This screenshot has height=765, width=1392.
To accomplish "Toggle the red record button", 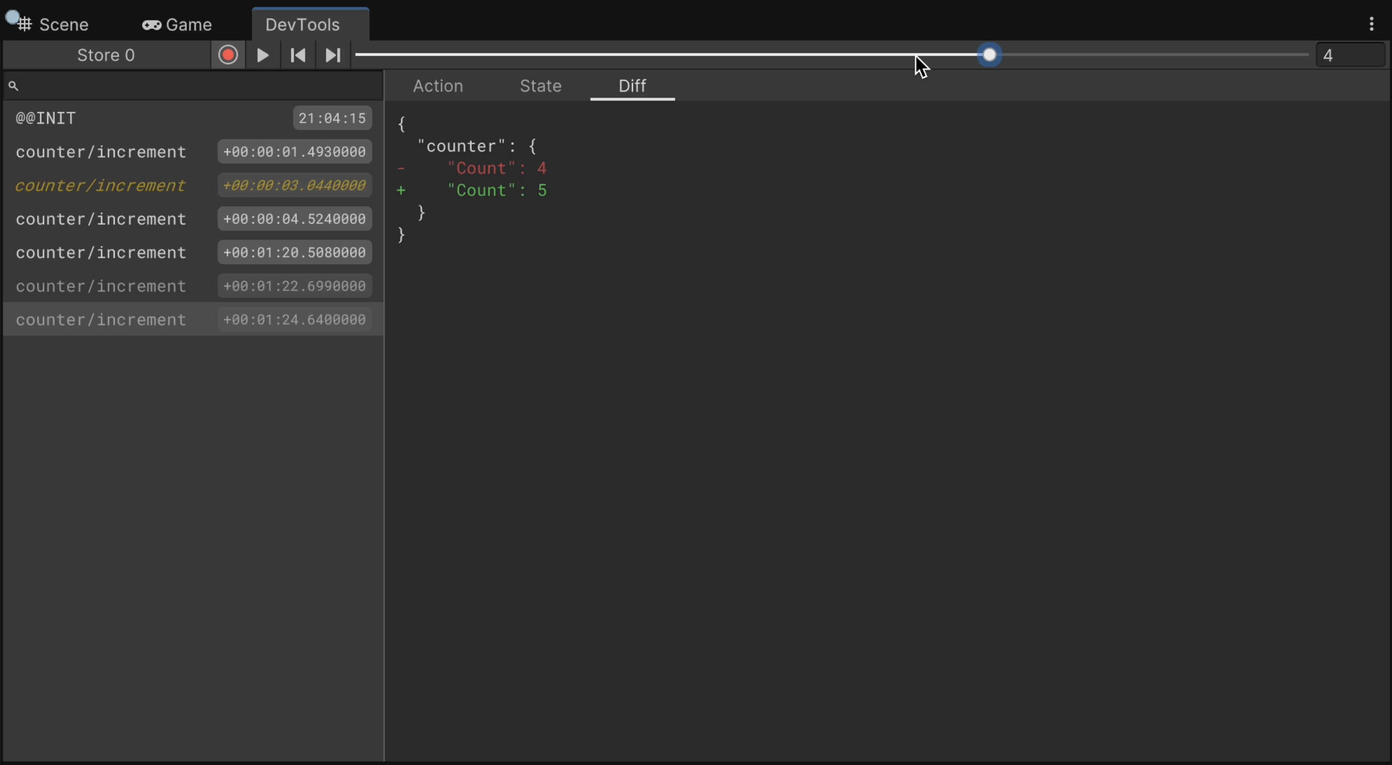I will tap(228, 55).
